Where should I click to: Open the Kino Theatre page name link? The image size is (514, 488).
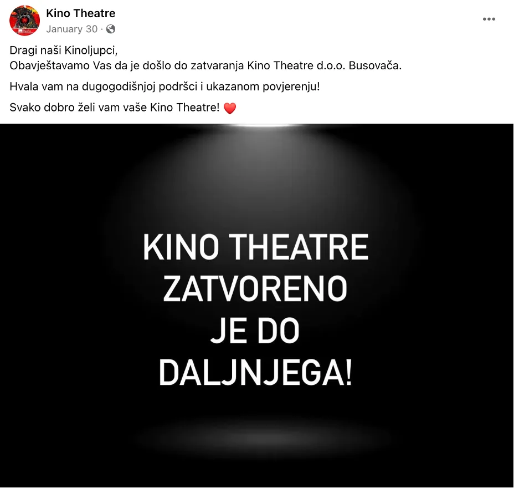coord(81,13)
